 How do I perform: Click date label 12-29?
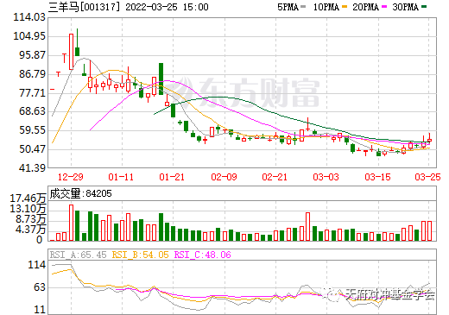click(71, 177)
